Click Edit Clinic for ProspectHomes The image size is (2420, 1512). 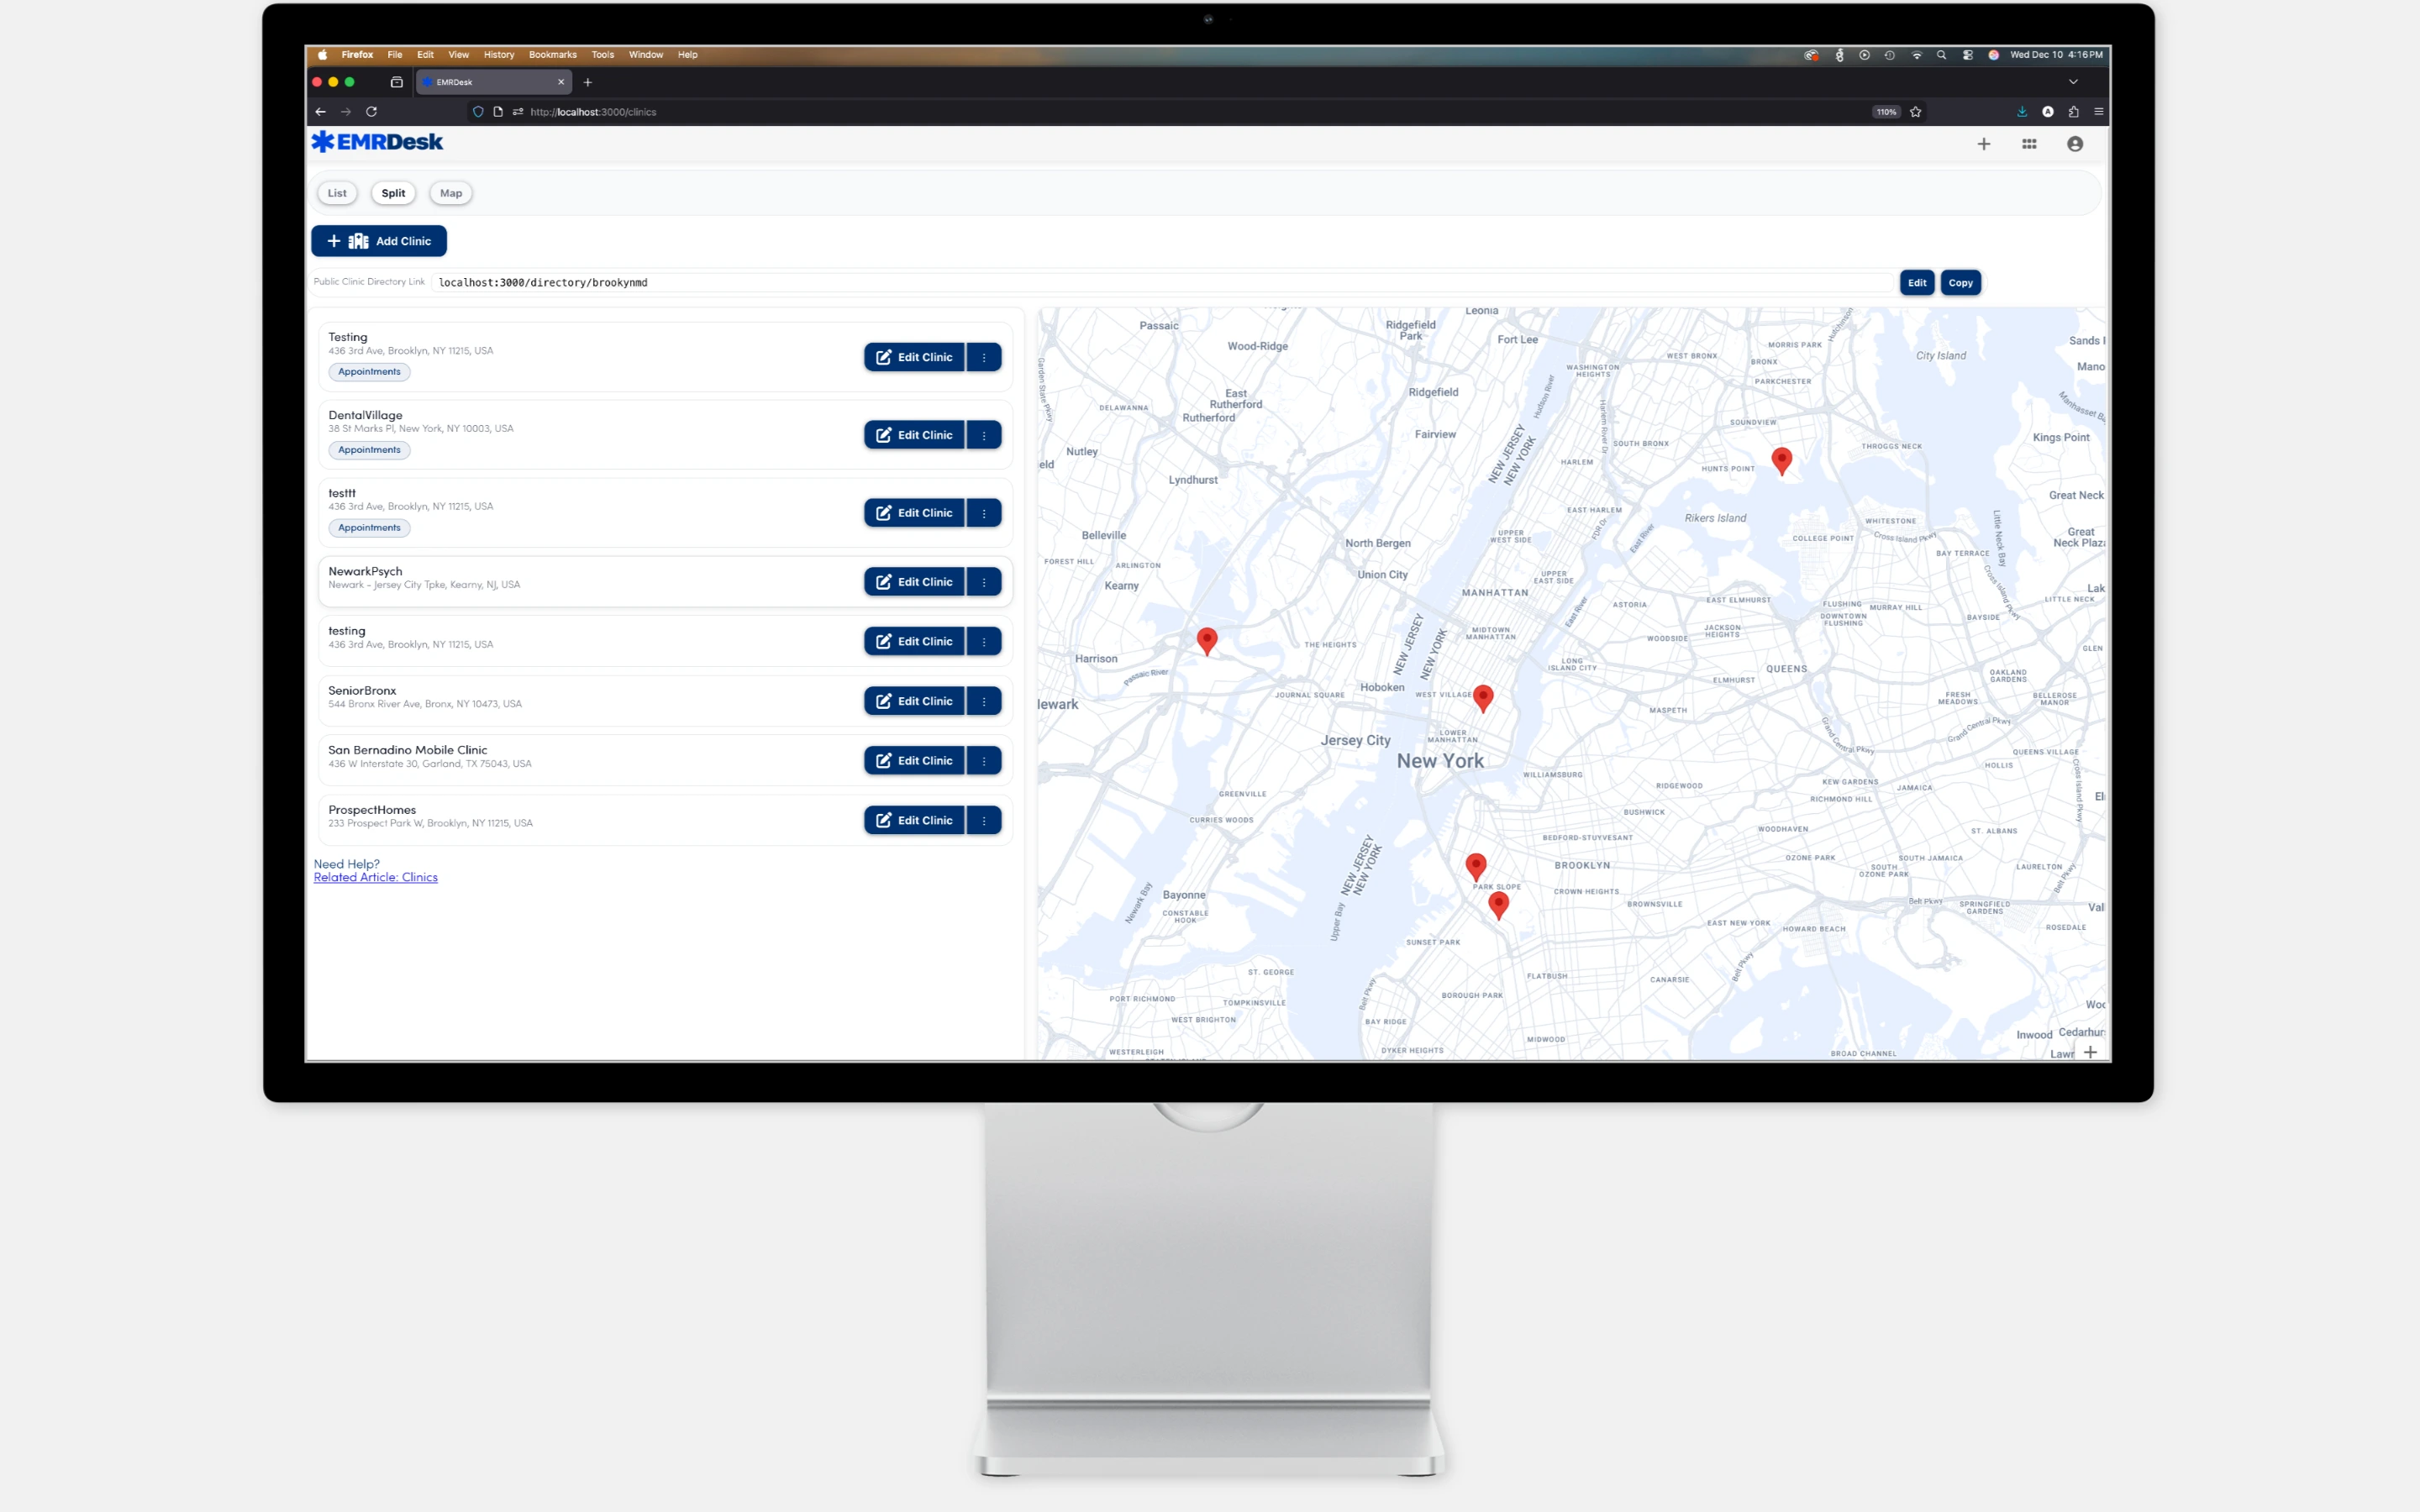914,820
